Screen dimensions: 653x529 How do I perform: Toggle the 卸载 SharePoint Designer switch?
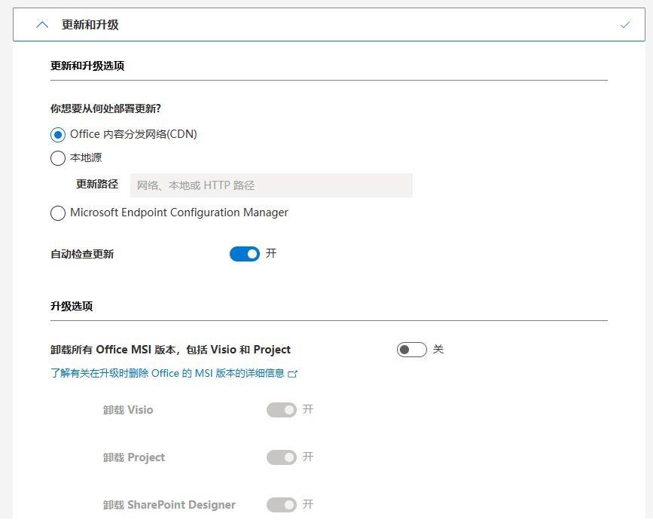(x=281, y=505)
